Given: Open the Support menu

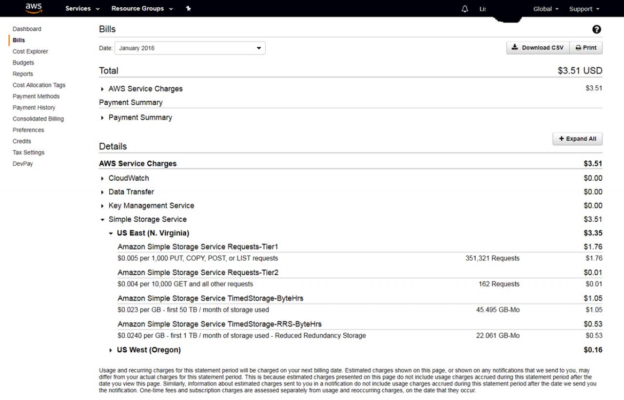Looking at the screenshot, I should (x=584, y=9).
